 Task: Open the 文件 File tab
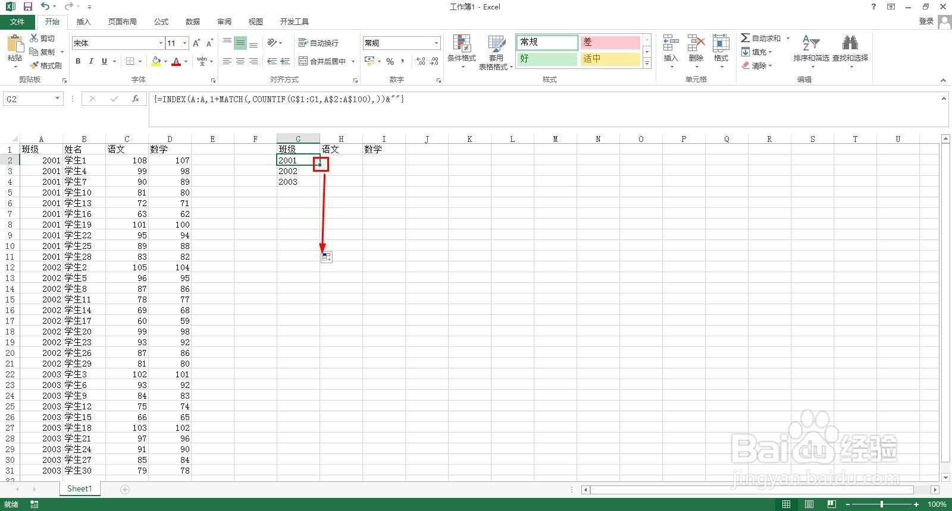(x=17, y=21)
